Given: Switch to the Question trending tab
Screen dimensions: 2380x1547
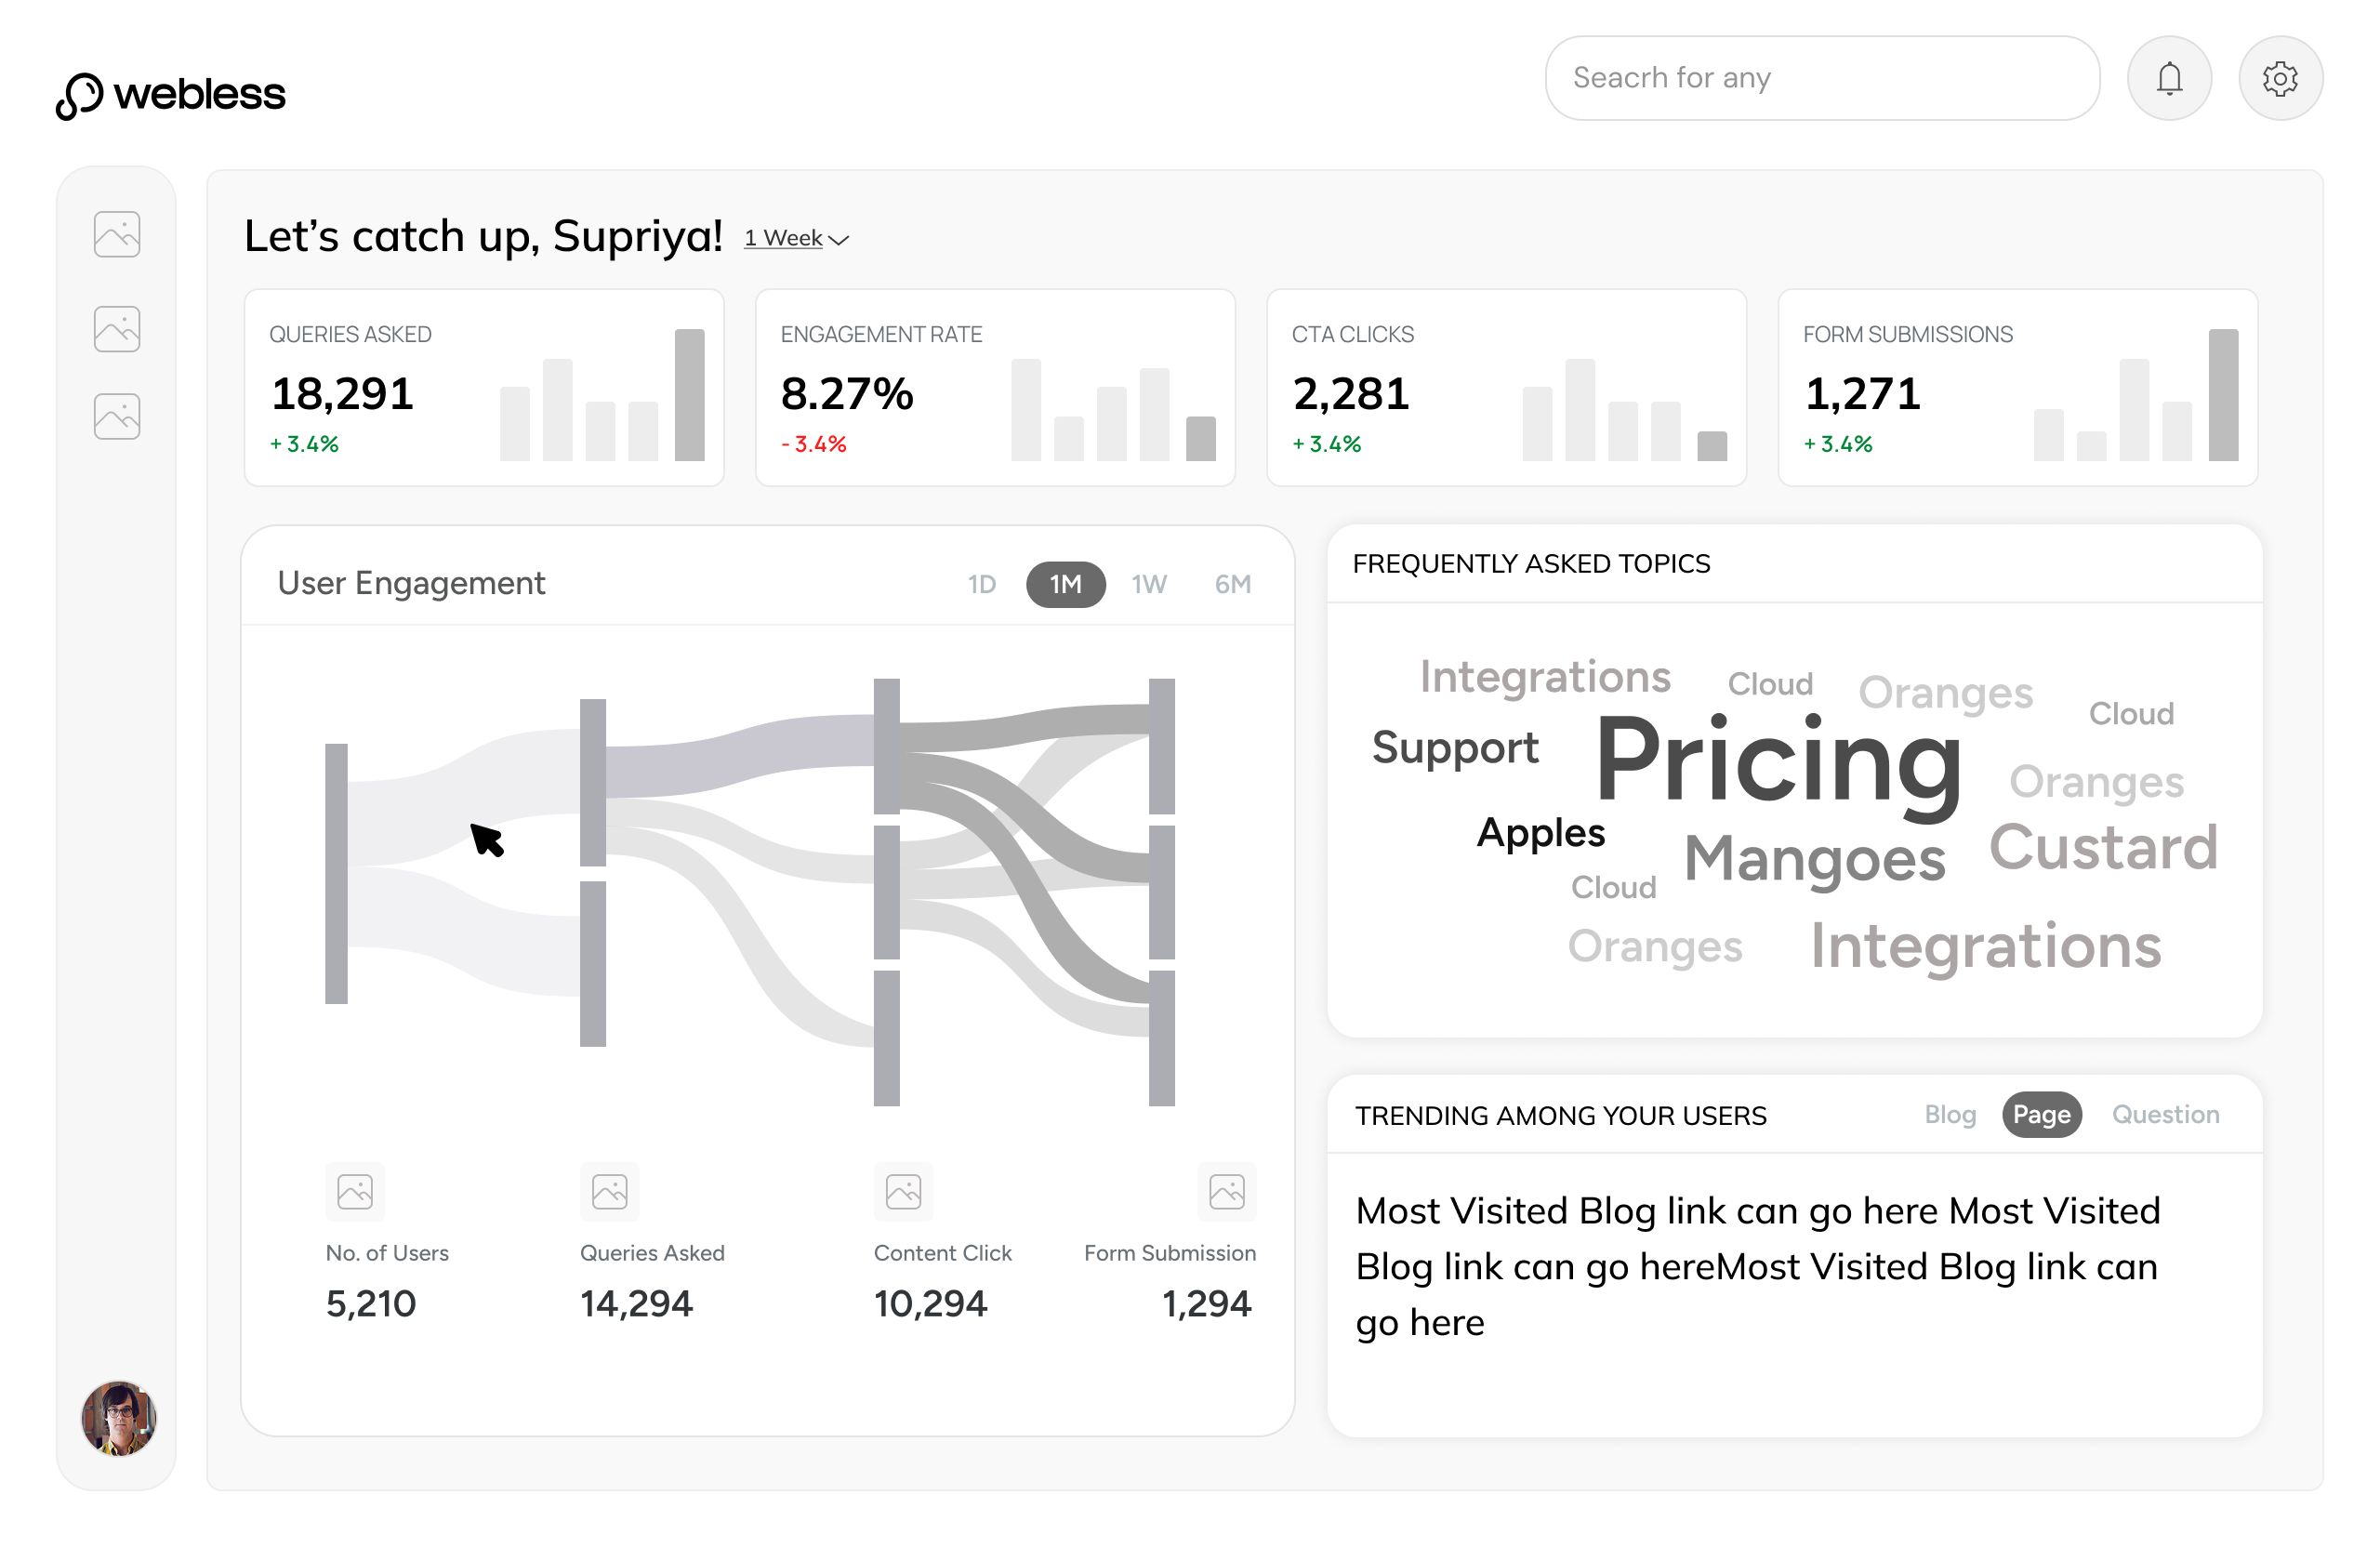Looking at the screenshot, I should point(2164,1114).
